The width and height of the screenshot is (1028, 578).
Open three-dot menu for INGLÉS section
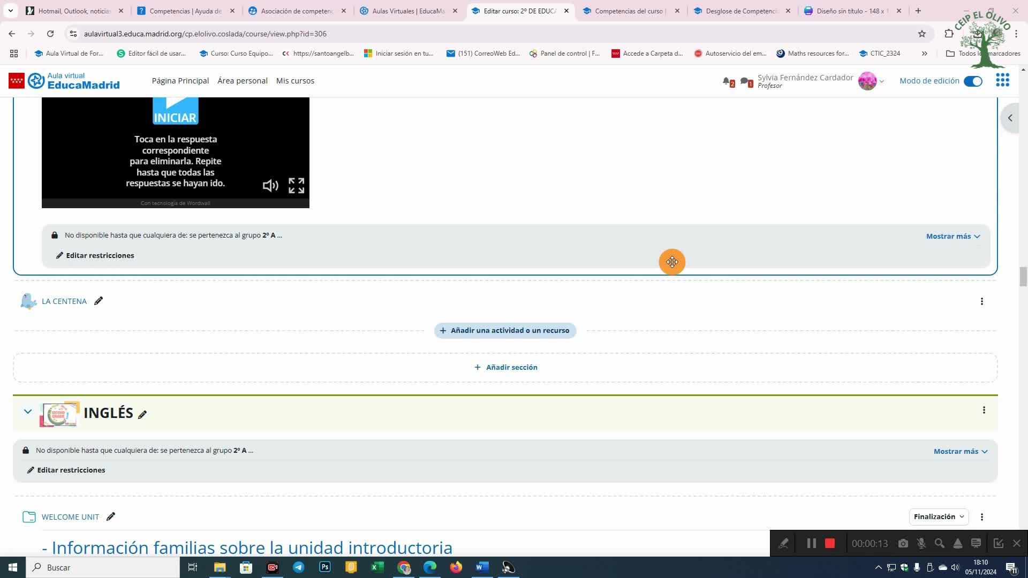pos(984,410)
